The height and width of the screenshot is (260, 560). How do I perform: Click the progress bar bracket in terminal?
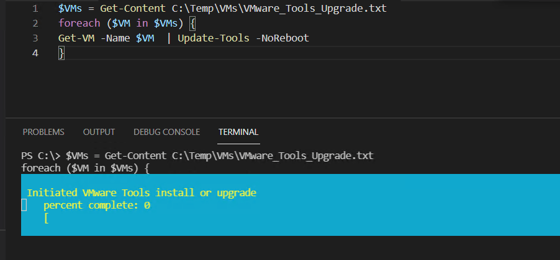[x=47, y=218]
